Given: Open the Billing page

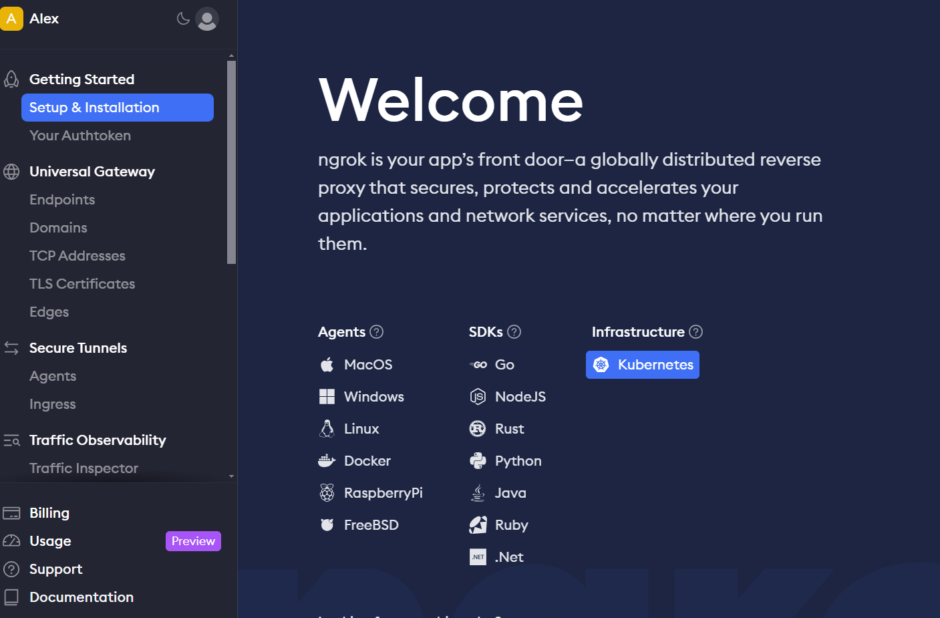Looking at the screenshot, I should coord(49,513).
